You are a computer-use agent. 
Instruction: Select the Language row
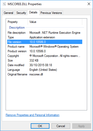coord(45,70)
